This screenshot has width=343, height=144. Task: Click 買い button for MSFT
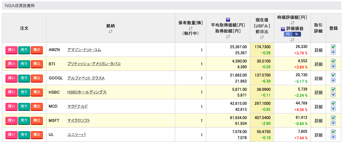(12, 121)
